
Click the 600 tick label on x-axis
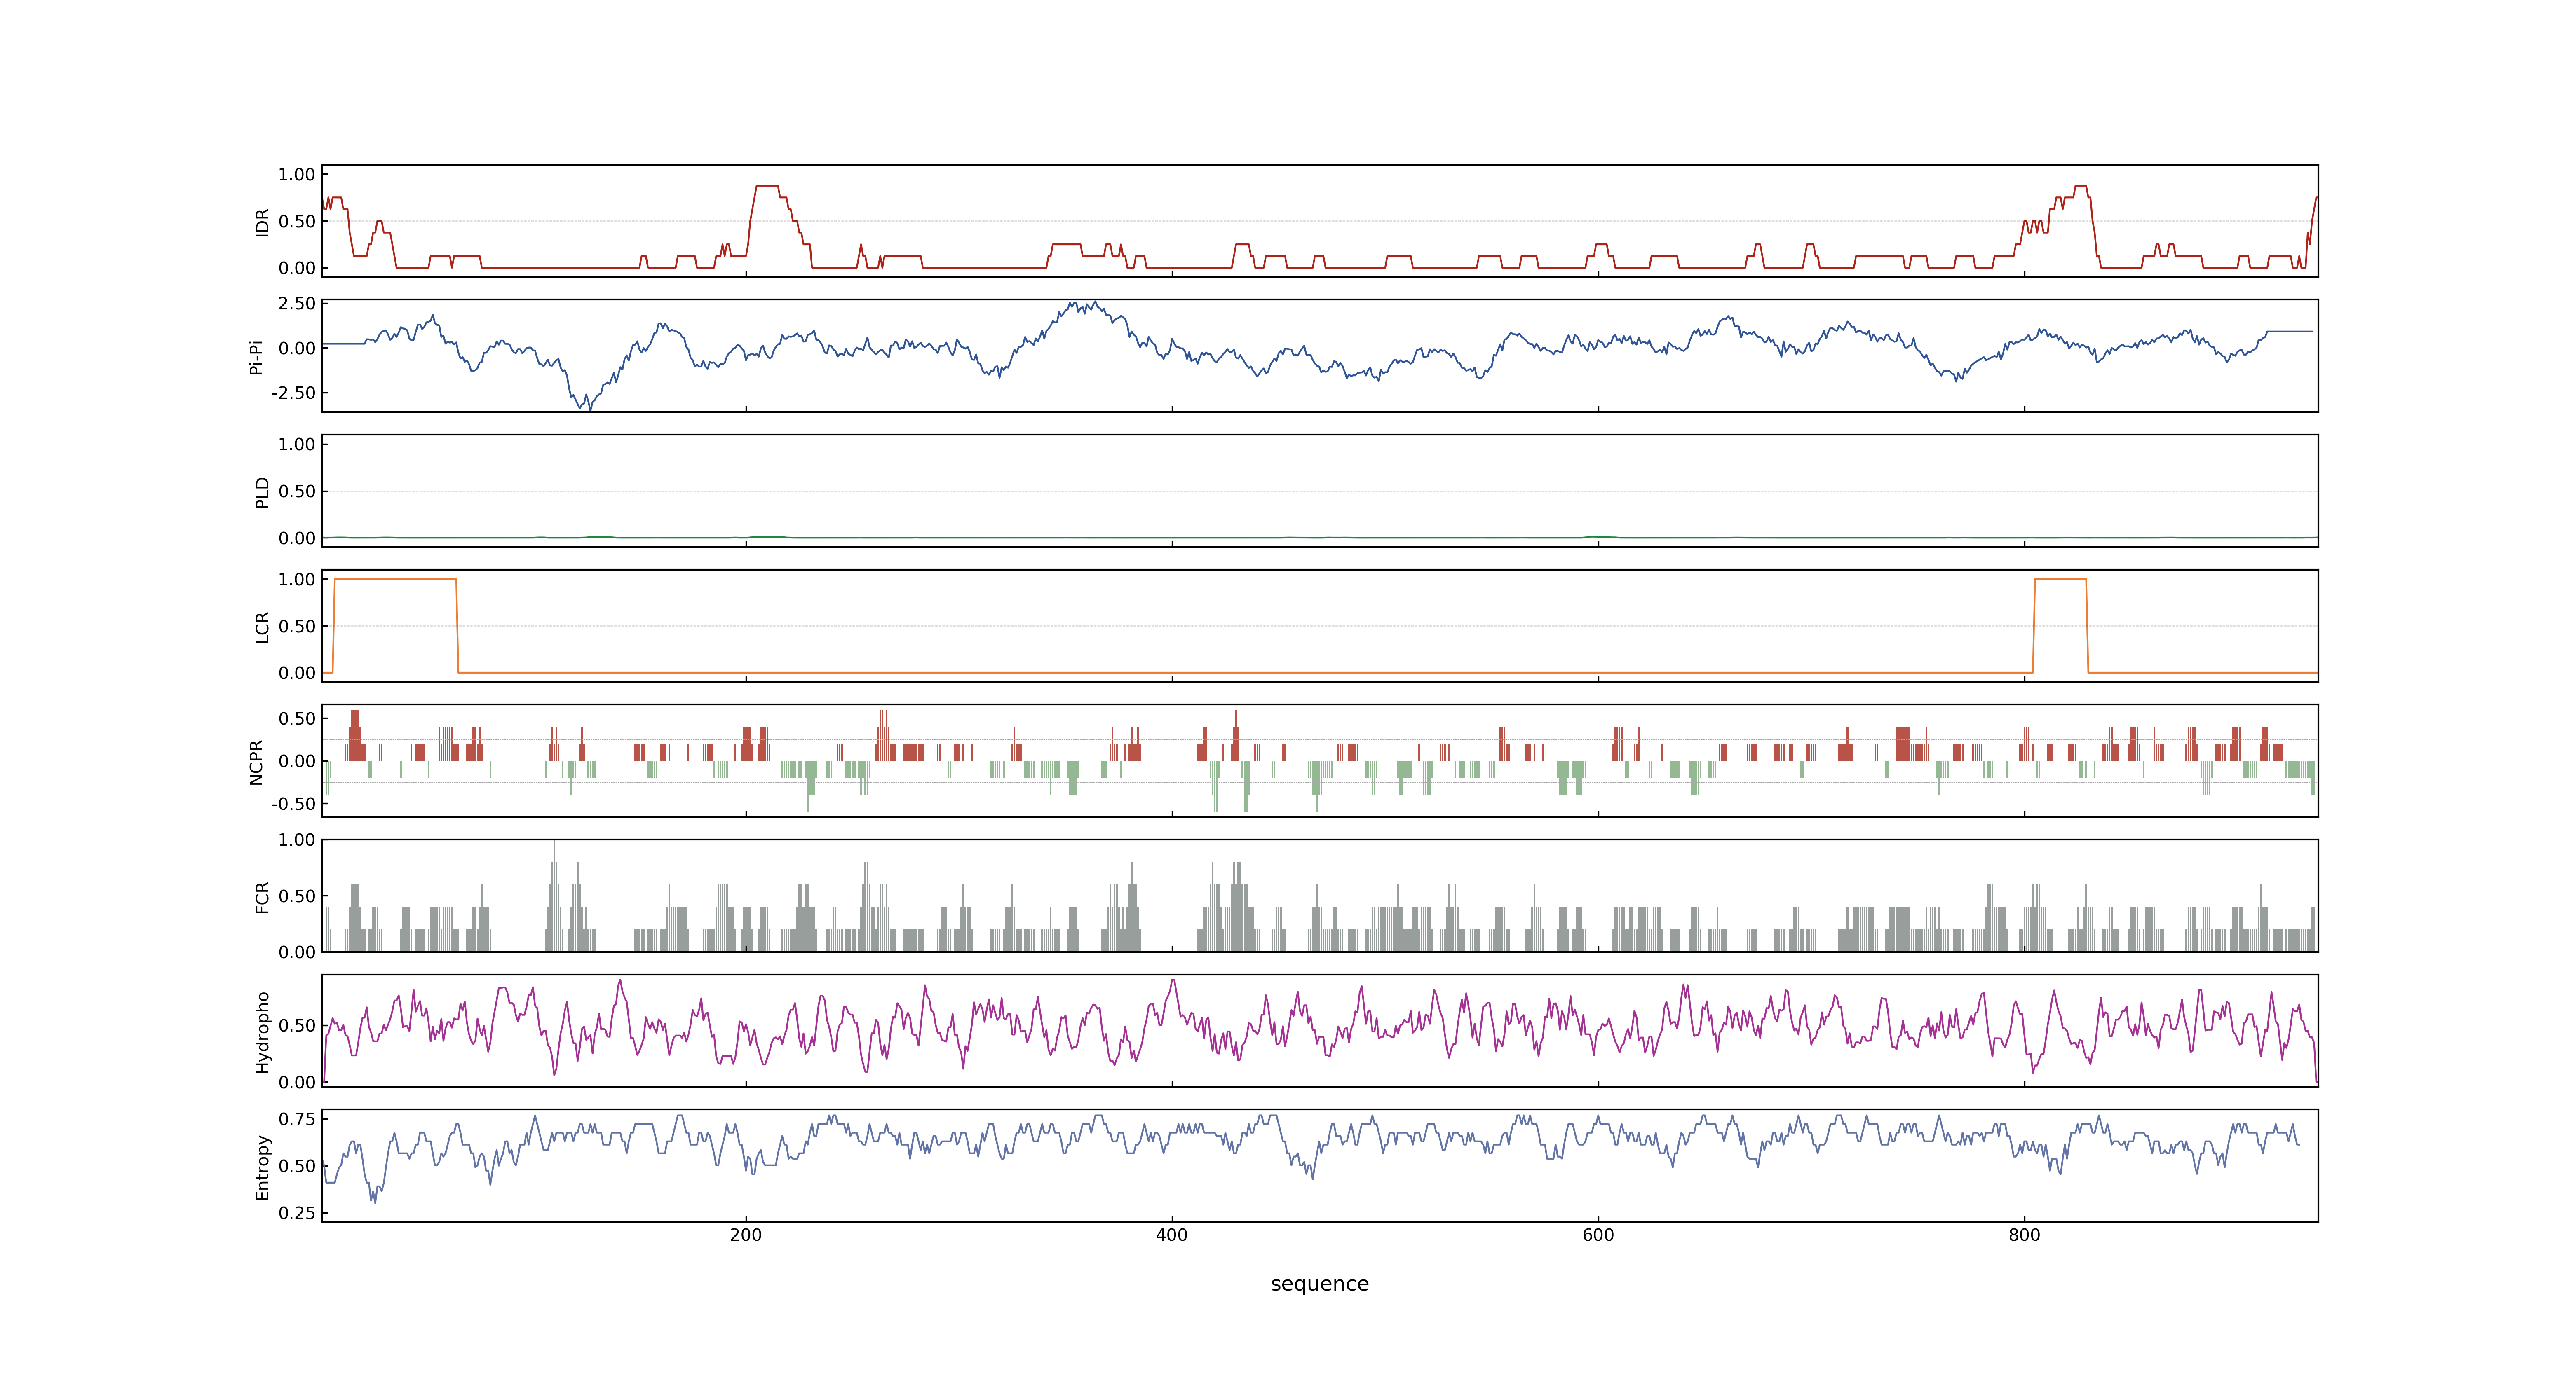(1597, 1235)
